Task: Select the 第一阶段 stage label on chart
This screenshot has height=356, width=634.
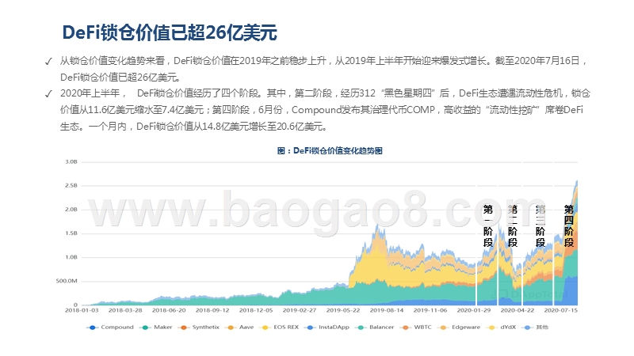Action: pos(488,225)
